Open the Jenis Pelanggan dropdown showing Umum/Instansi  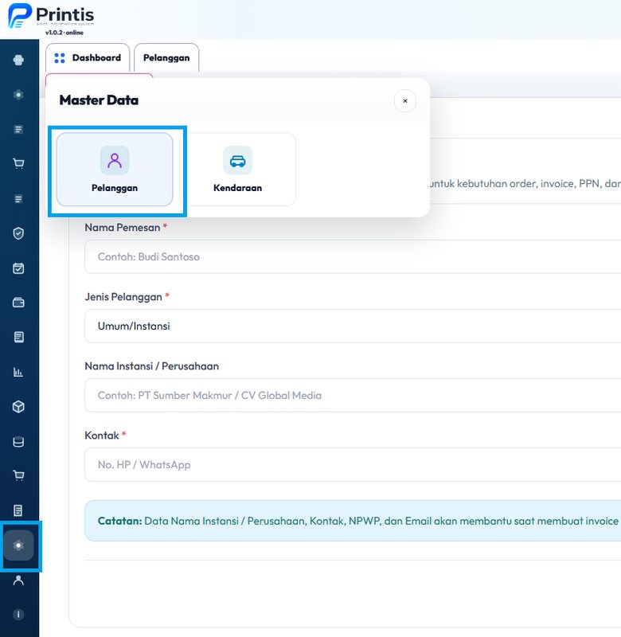[353, 326]
